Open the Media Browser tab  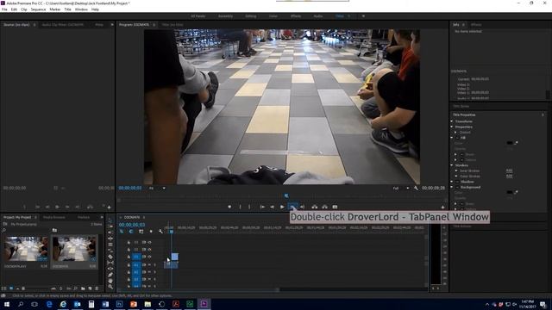[53, 218]
